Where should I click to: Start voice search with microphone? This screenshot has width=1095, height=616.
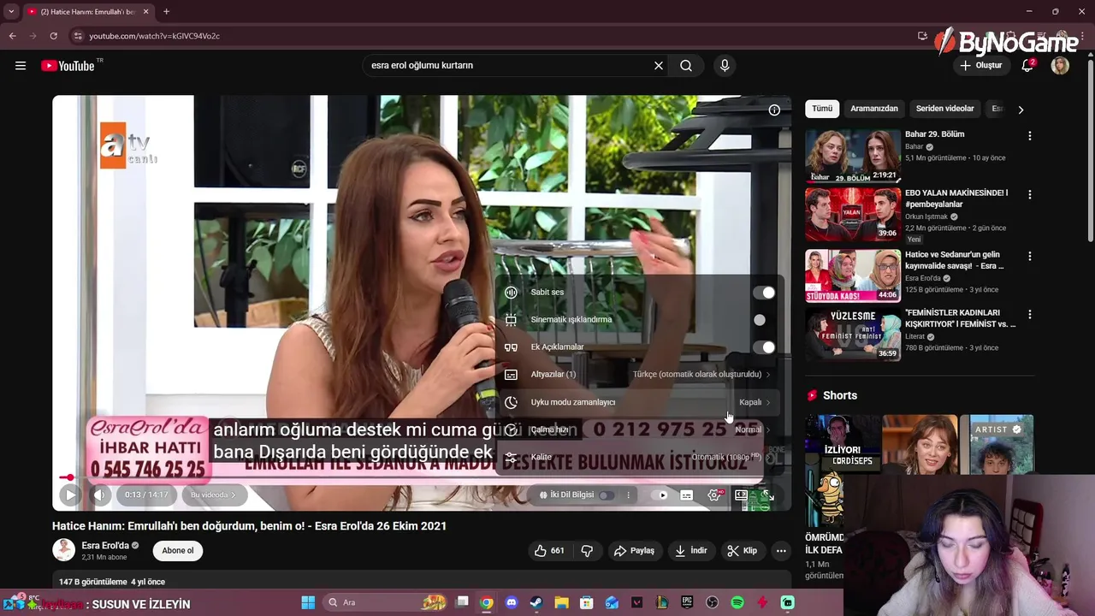[x=725, y=65]
